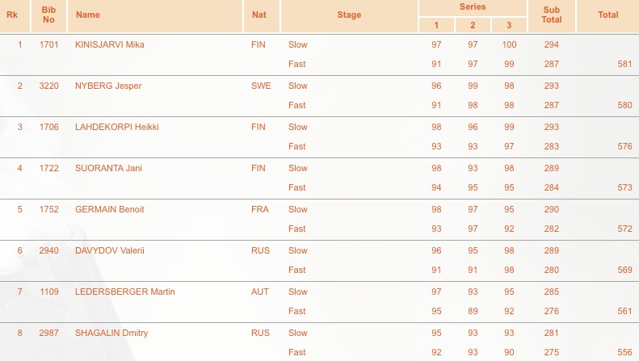639x361 pixels.
Task: Click GERMAIN Benoit's name
Action: point(110,209)
